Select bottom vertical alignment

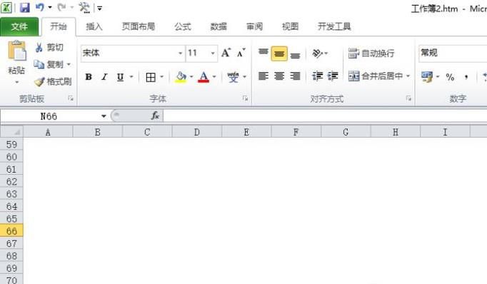[x=295, y=55]
